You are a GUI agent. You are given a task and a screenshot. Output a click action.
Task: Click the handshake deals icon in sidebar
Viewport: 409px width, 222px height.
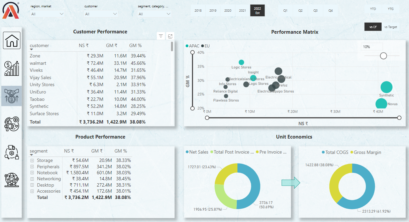(11, 96)
